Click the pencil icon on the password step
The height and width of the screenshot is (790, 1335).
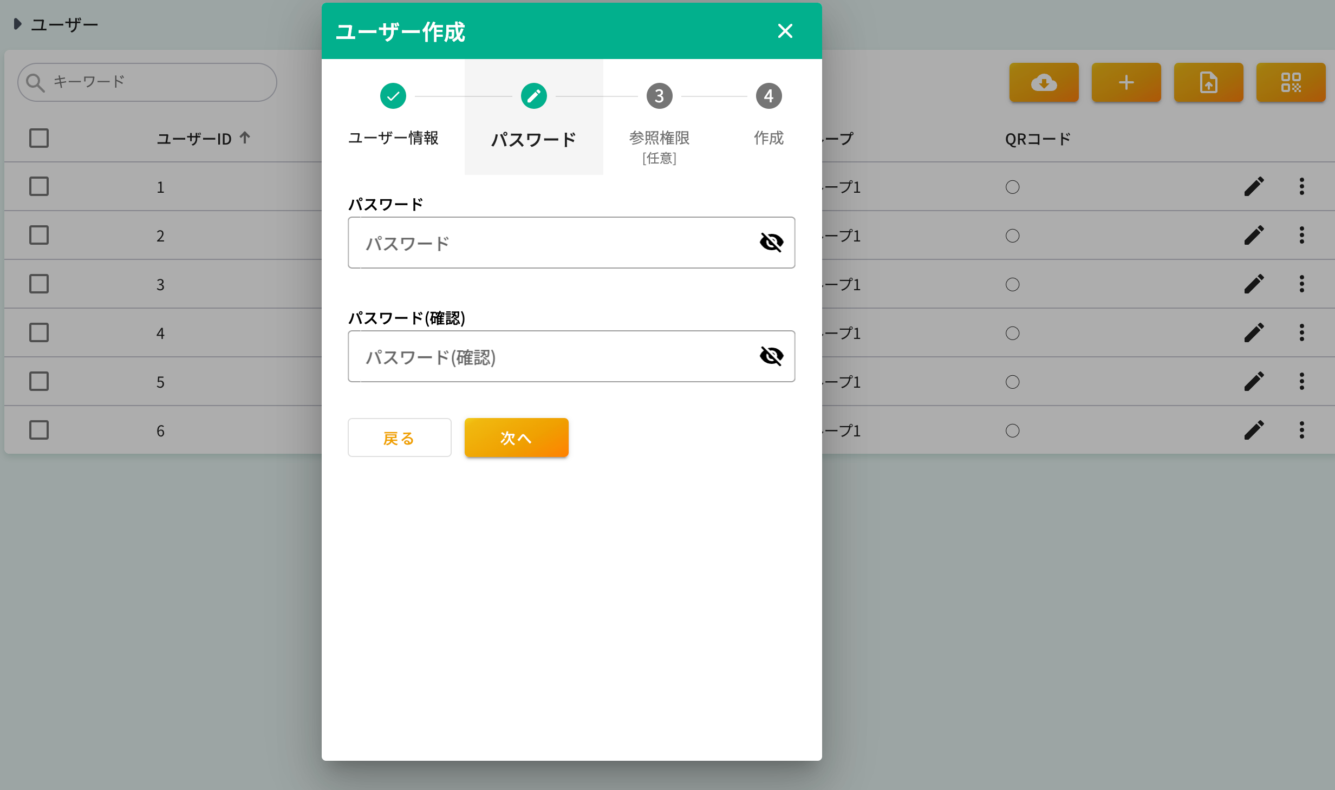(533, 96)
